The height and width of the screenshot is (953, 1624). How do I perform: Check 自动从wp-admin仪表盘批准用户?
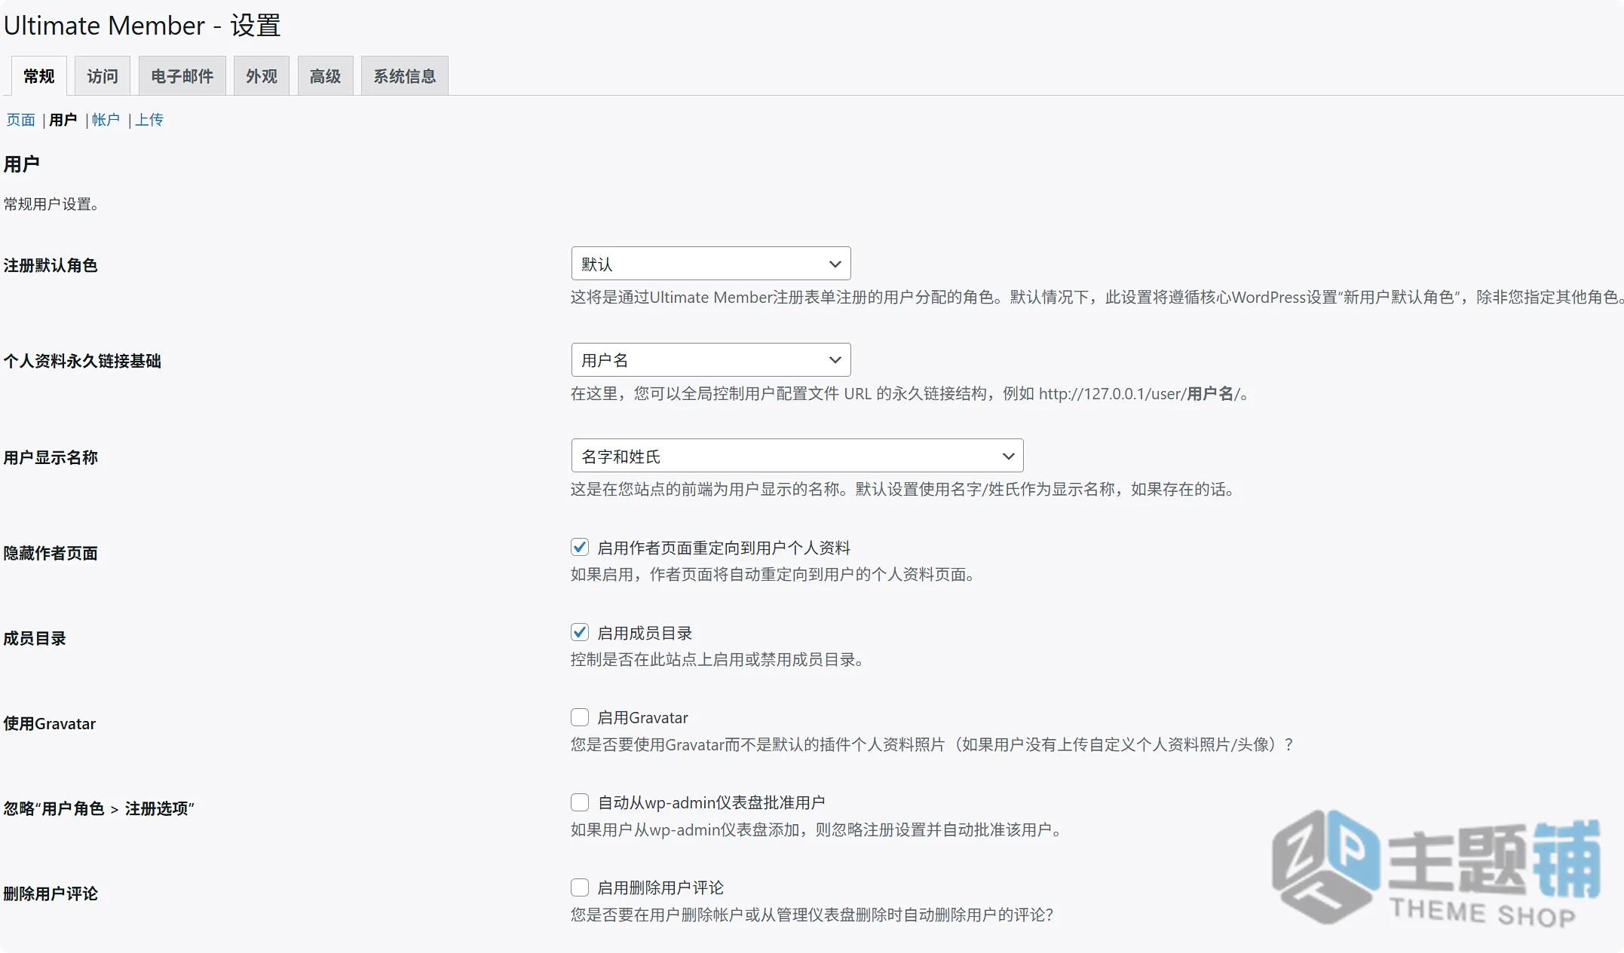pyautogui.click(x=580, y=802)
